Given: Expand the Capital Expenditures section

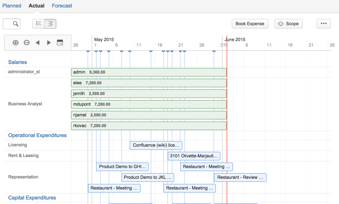Looking at the screenshot, I should (32, 198).
